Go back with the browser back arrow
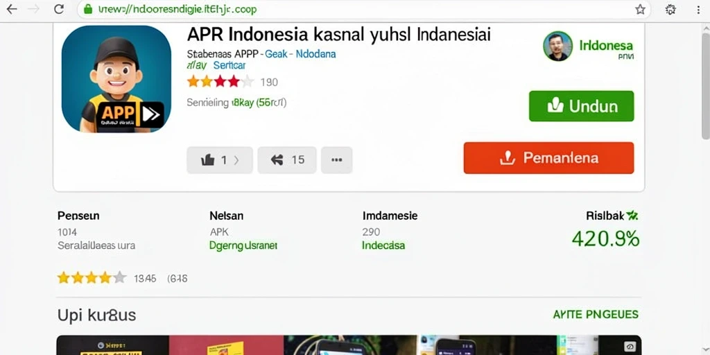 (x=11, y=9)
